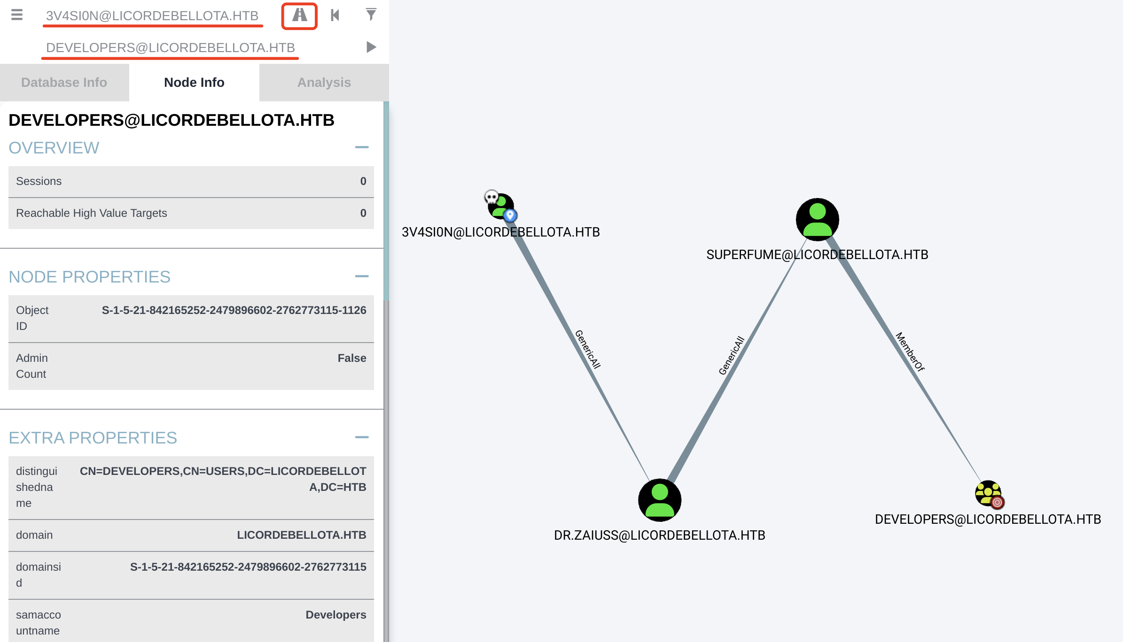Click the start node search field
Screen dimensions: 1123x642
point(152,16)
